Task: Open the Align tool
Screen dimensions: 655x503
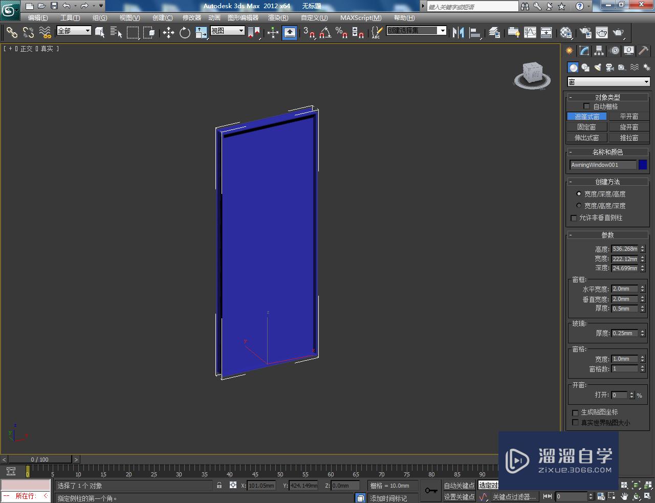Action: coord(475,33)
